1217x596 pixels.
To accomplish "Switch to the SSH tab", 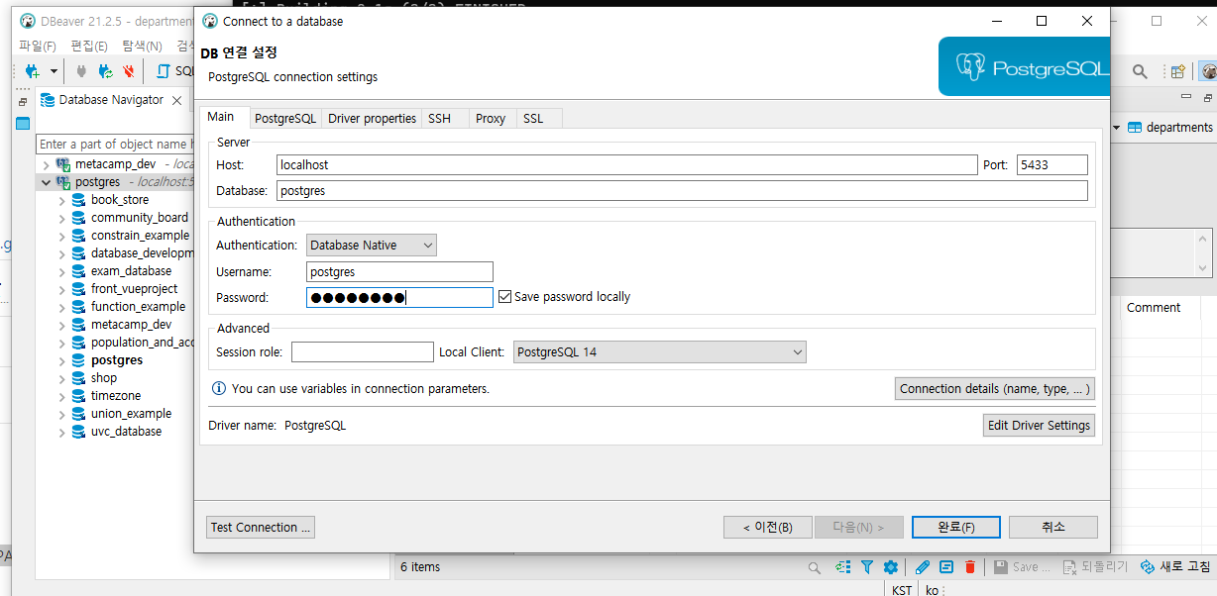I will [x=439, y=118].
